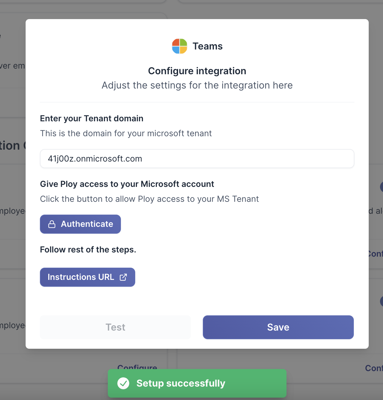
Task: Click the 'Follow rest of the steps.' text
Action: [88, 249]
